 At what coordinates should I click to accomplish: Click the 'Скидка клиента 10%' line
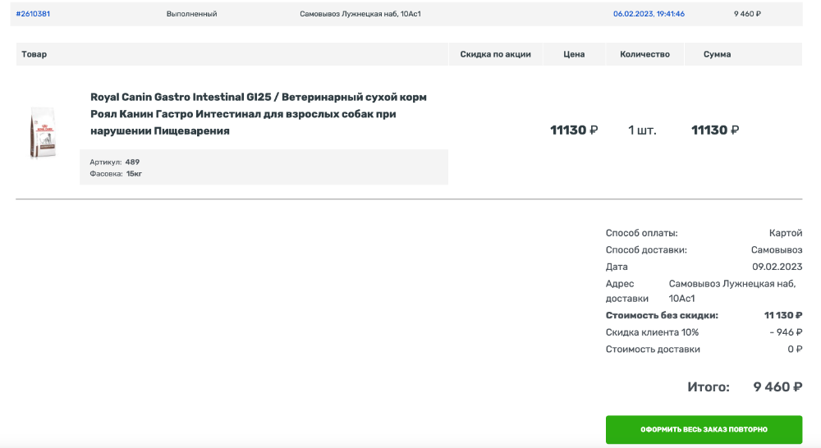click(652, 332)
